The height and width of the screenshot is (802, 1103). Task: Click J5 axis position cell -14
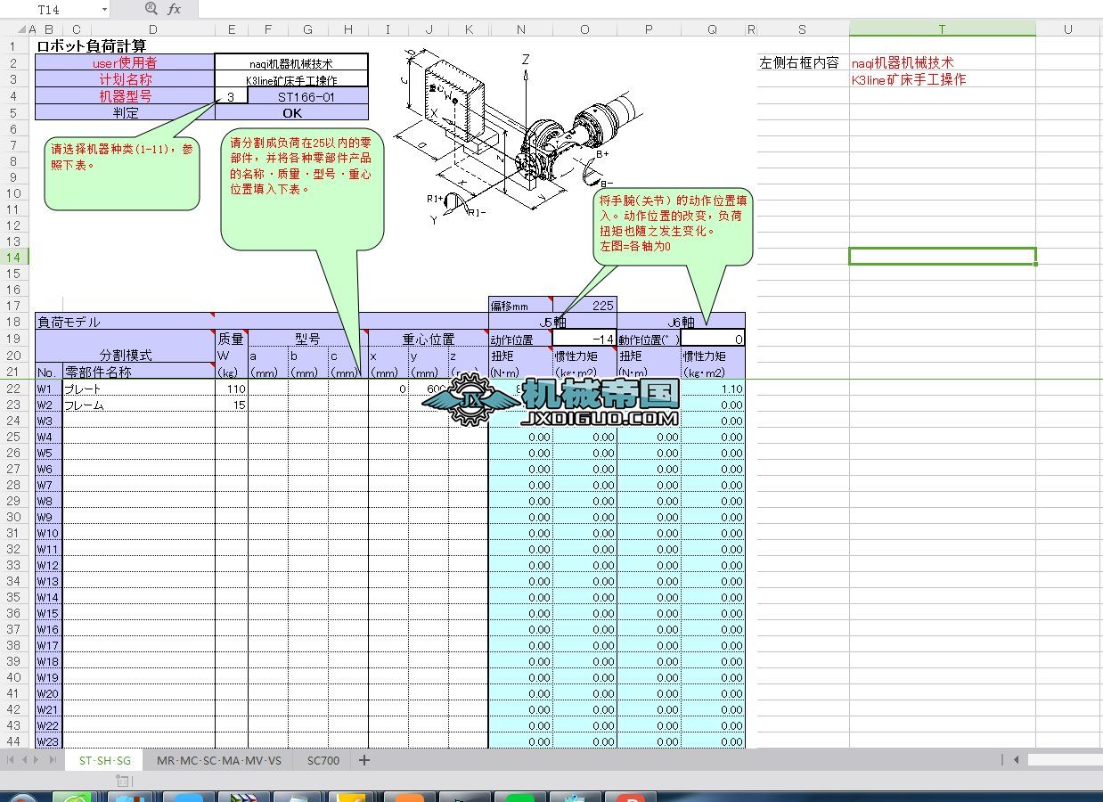(x=585, y=339)
